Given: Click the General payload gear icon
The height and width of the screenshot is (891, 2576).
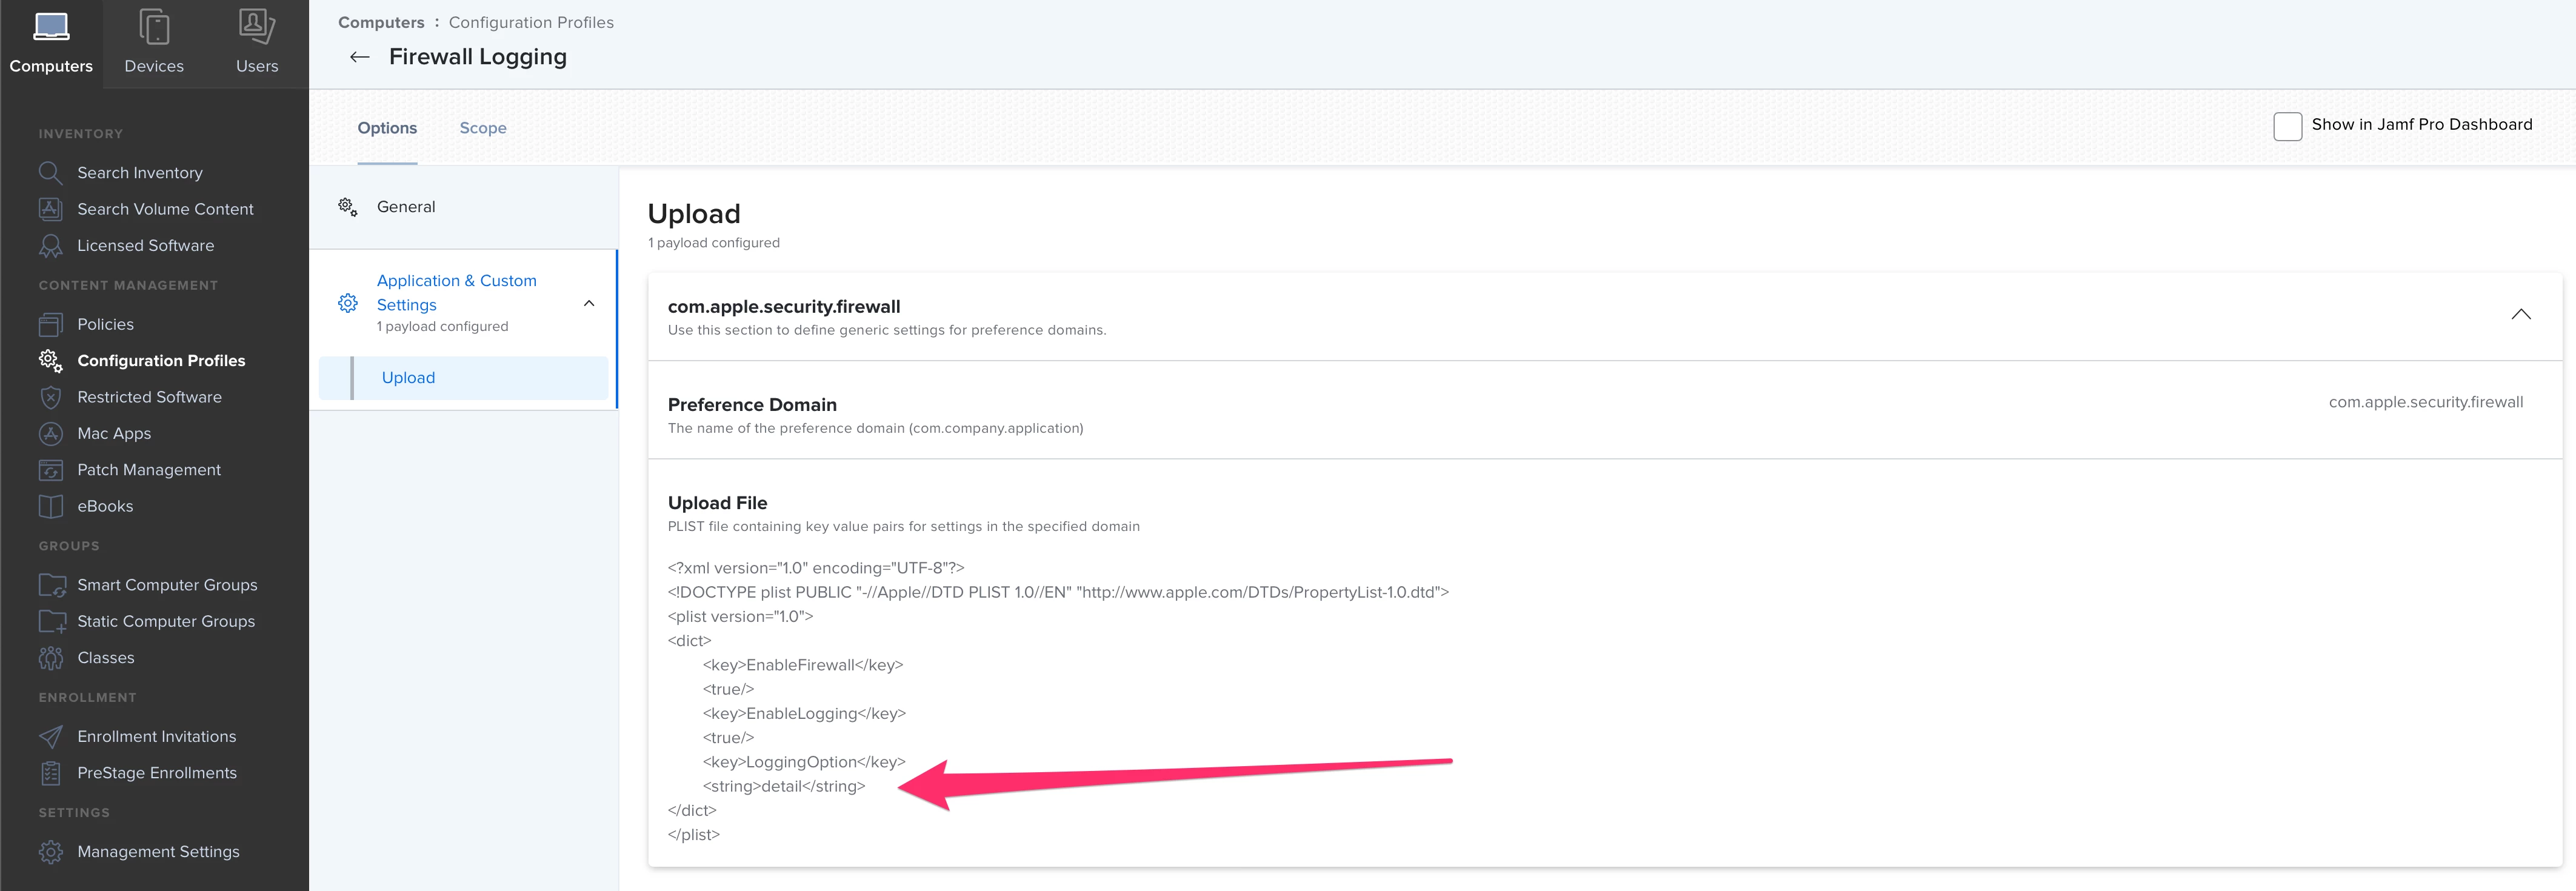Looking at the screenshot, I should click(348, 207).
